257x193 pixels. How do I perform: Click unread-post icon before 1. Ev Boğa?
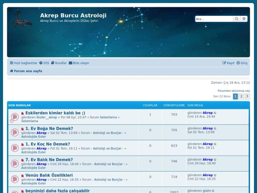point(22,129)
